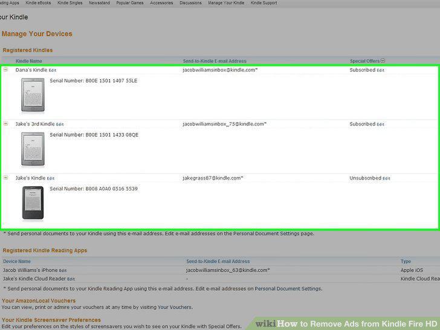Click the dark Jake's Kindle device image
This screenshot has height=330, width=440.
pos(33,202)
